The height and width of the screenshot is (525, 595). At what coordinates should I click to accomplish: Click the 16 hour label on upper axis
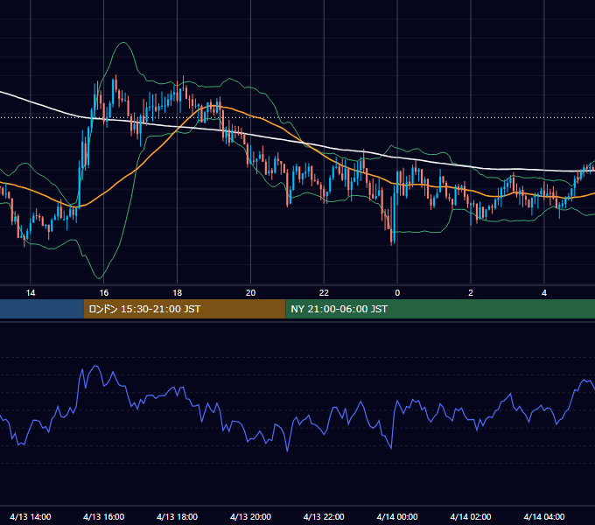103,293
